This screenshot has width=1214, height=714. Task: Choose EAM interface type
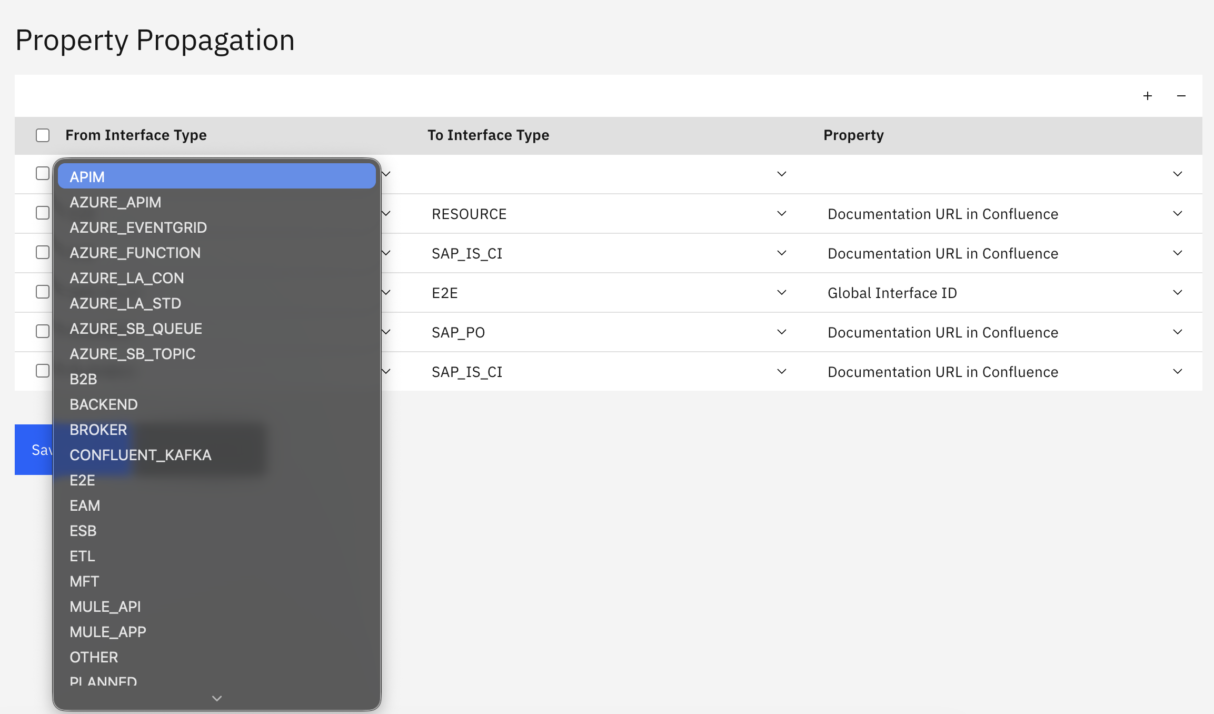tap(217, 505)
